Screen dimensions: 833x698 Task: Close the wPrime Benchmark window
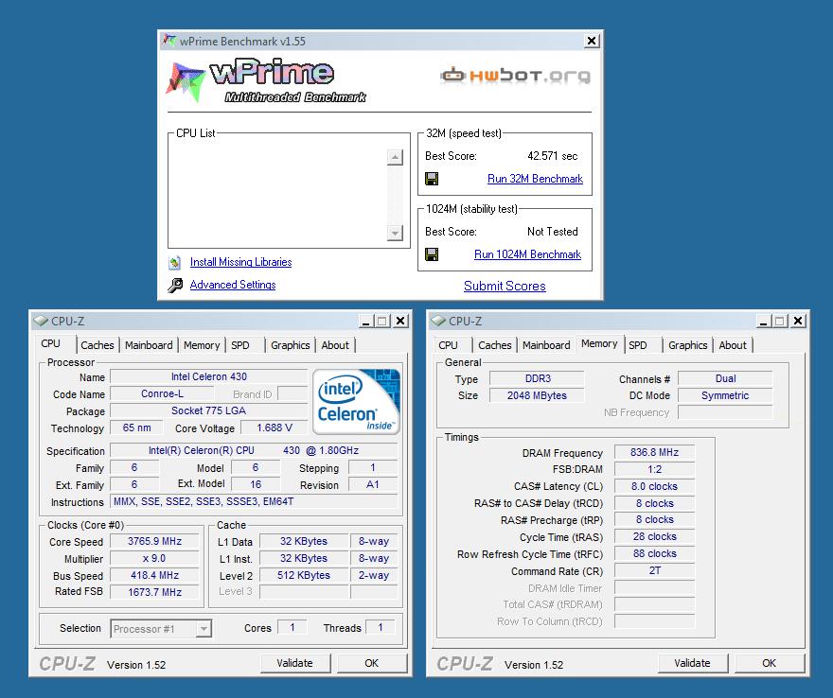[592, 41]
